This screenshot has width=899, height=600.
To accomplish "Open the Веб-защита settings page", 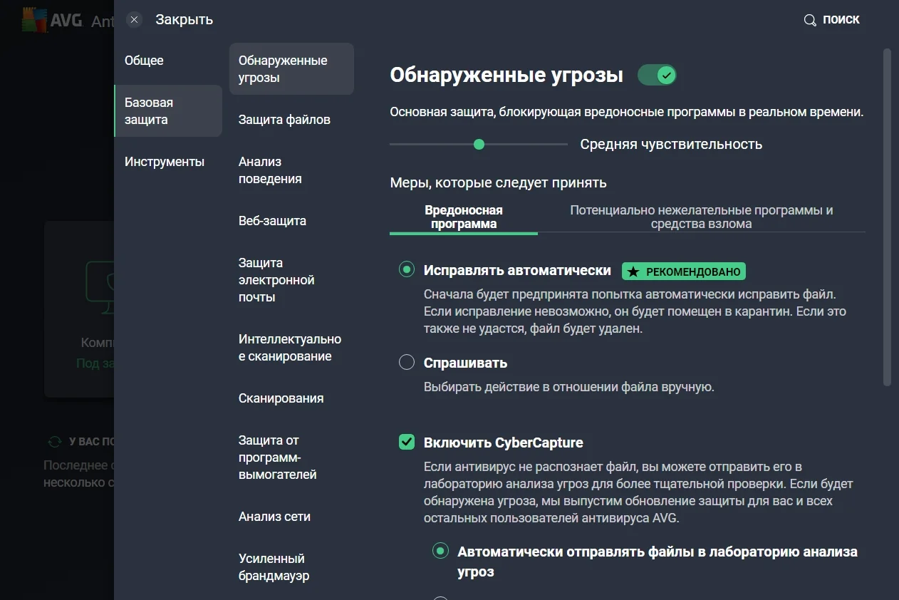I will click(272, 221).
